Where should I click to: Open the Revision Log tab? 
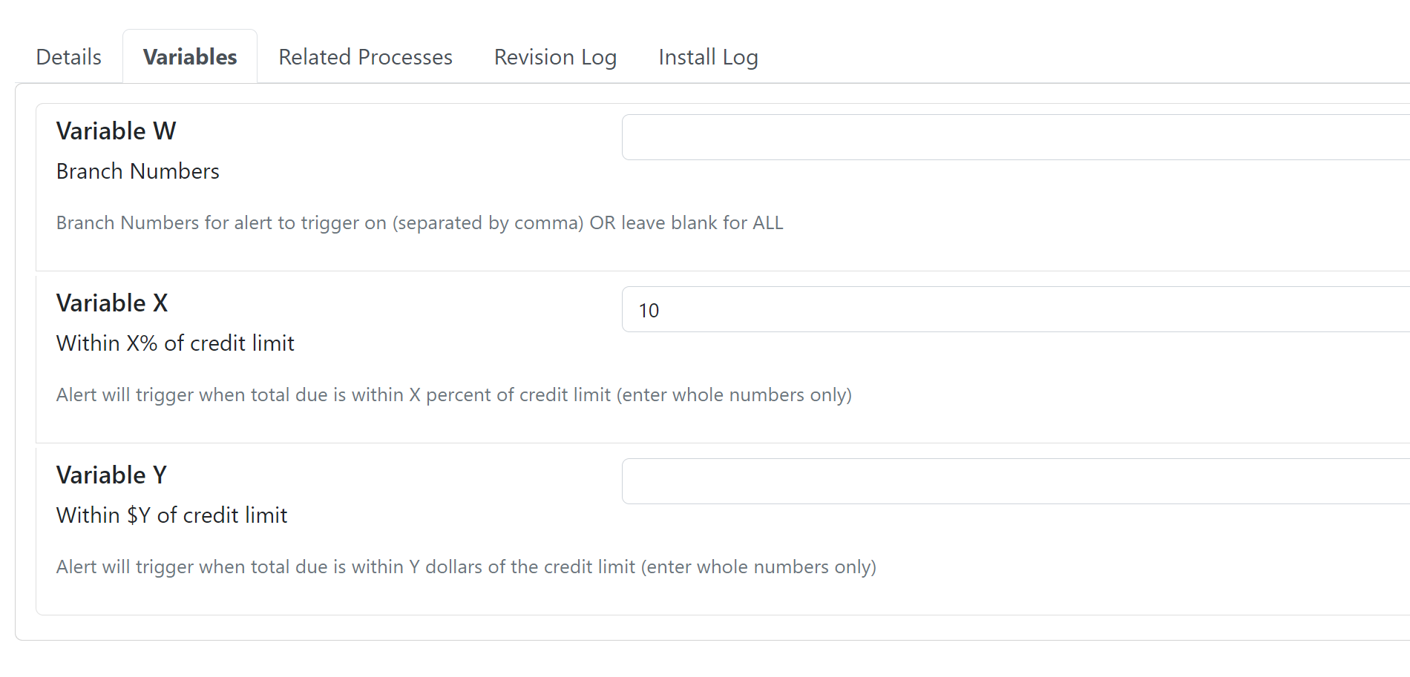pos(555,57)
